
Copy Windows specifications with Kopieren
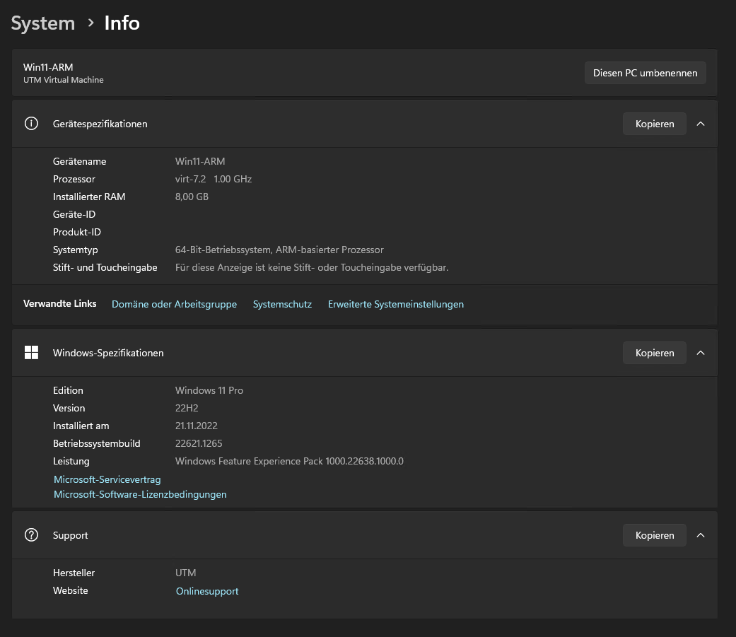pyautogui.click(x=654, y=353)
